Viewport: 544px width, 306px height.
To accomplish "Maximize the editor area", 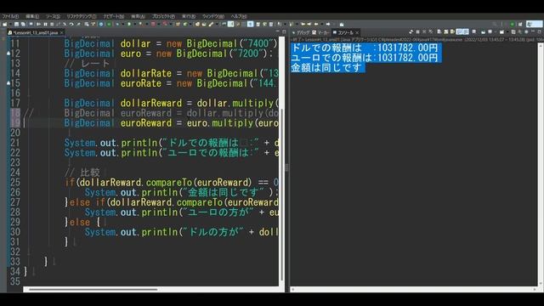I will pyautogui.click(x=284, y=31).
